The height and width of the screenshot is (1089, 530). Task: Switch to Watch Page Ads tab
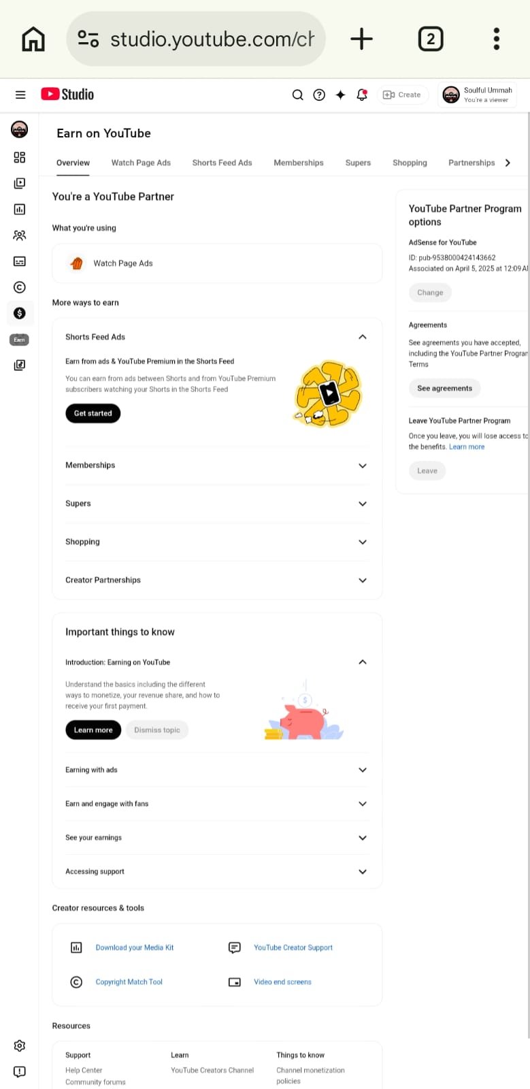coord(141,163)
